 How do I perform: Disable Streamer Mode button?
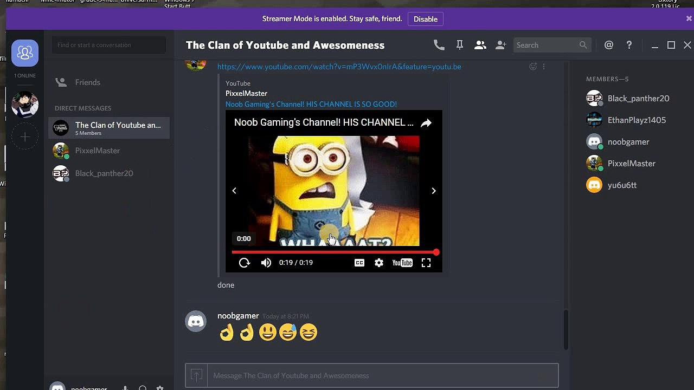(426, 19)
